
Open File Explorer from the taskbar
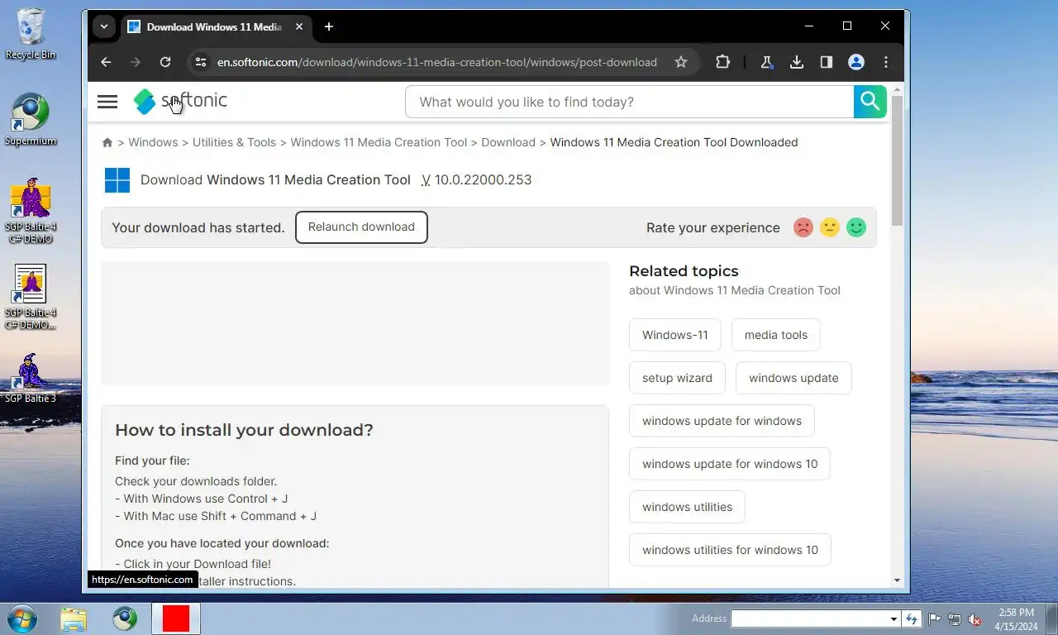coord(74,618)
